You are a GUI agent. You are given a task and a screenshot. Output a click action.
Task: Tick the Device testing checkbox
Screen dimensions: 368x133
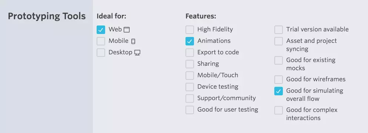point(190,87)
